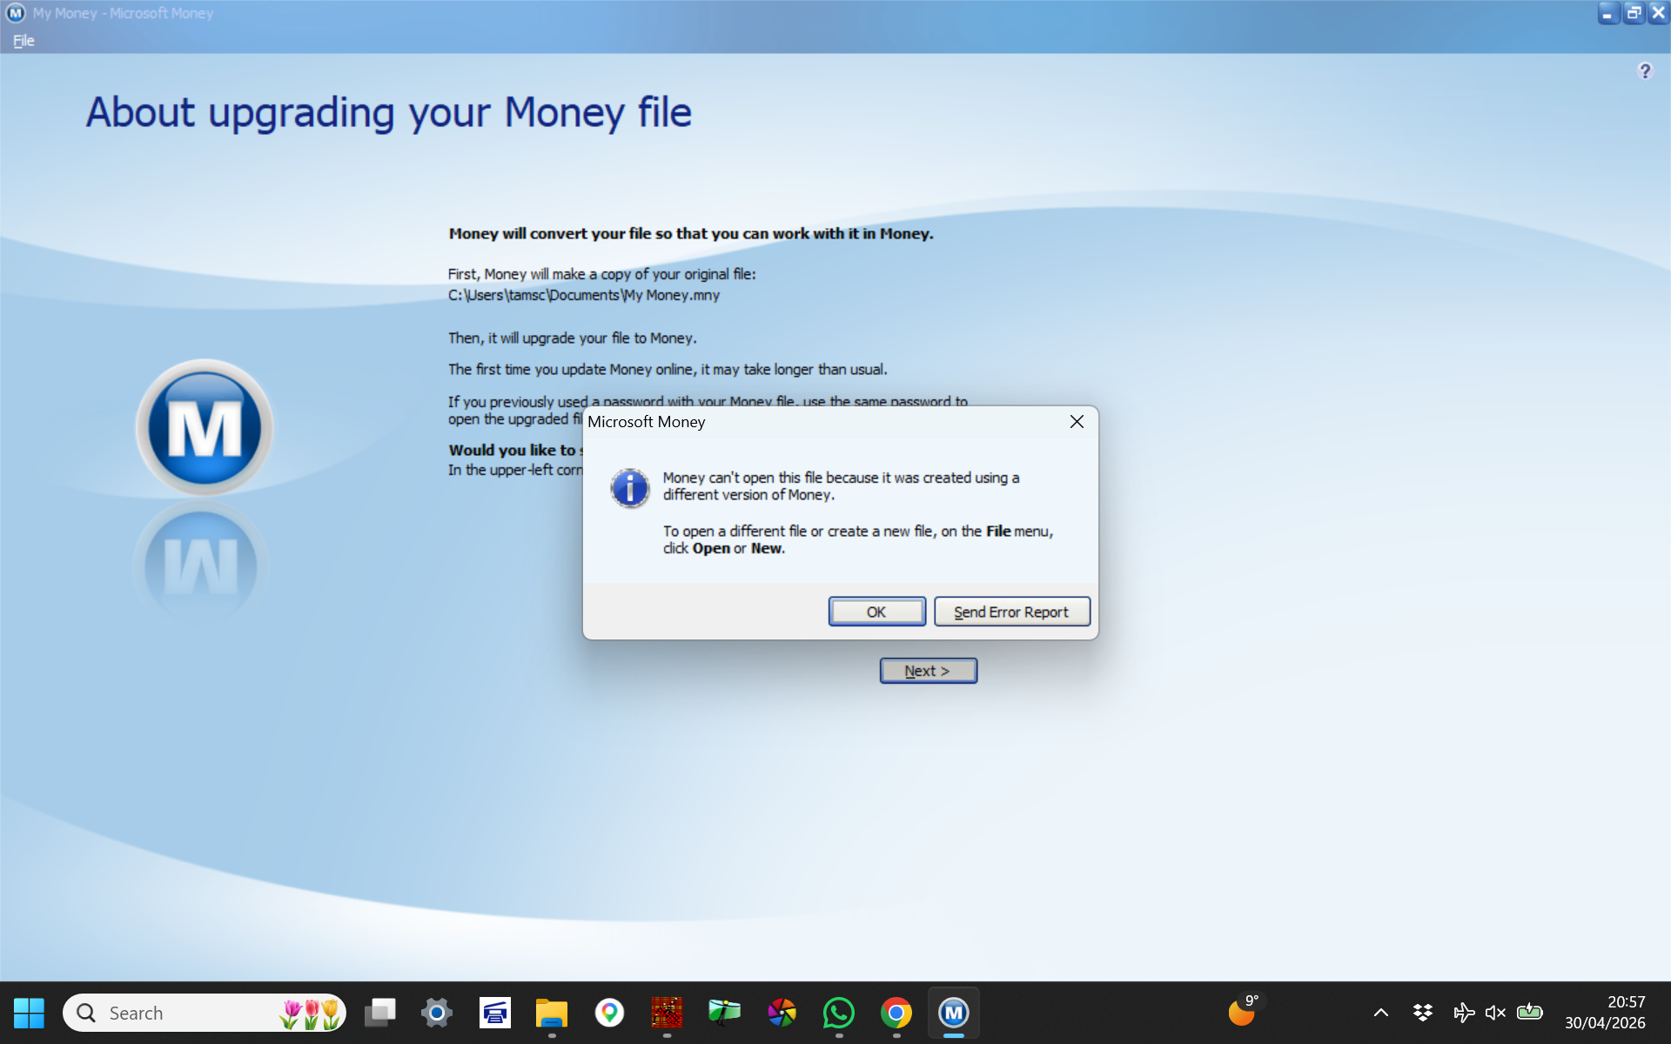Show hidden system tray icons
1671x1044 pixels.
[1381, 1013]
